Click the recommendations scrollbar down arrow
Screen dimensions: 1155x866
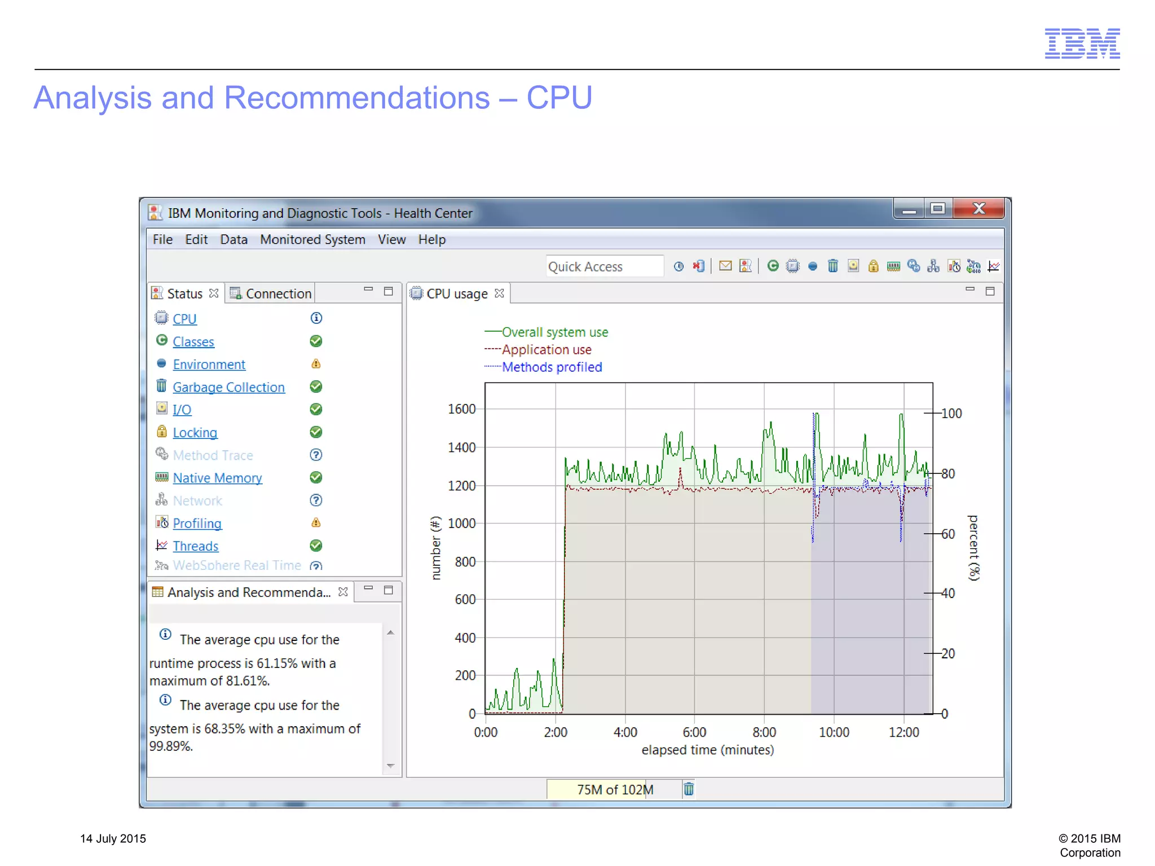[x=390, y=766]
